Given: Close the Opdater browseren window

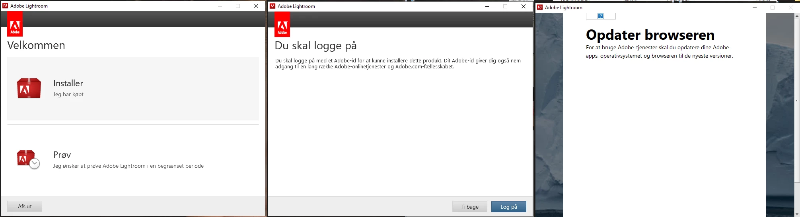Looking at the screenshot, I should [x=791, y=8].
